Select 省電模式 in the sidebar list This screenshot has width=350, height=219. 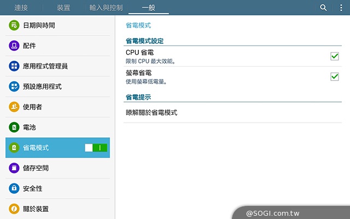[36, 148]
